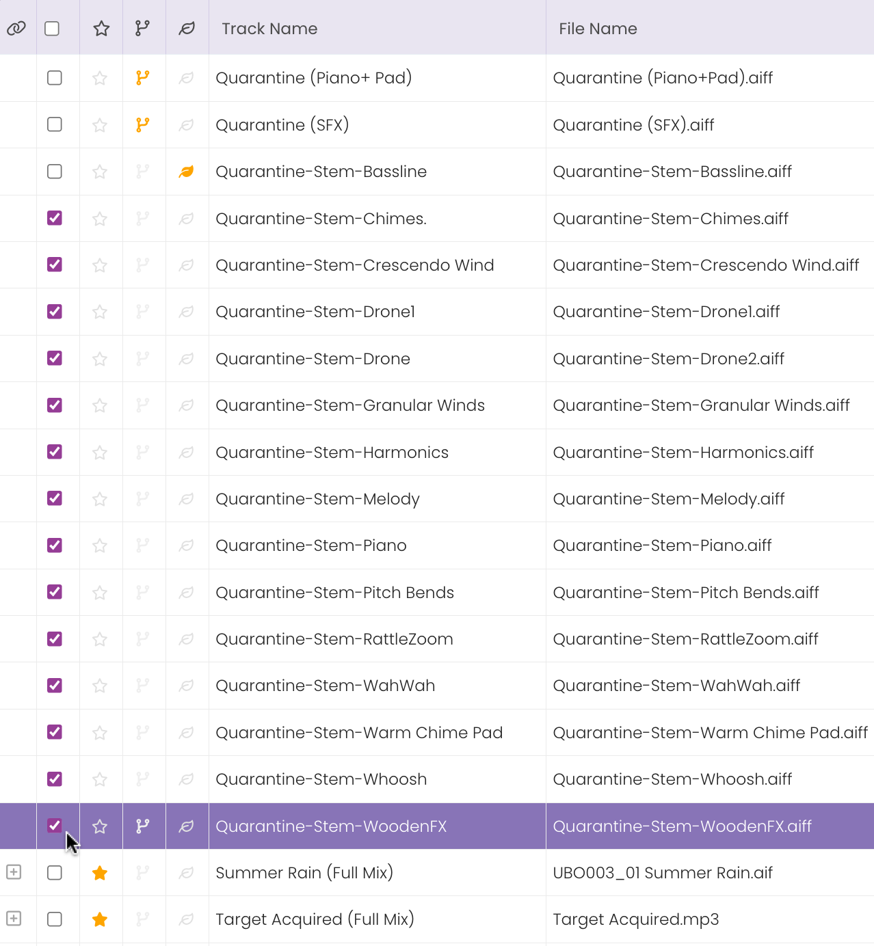Click leaf icon on Quarantine-Stem-WahWah row
Viewport: 874px width, 946px height.
click(x=186, y=686)
